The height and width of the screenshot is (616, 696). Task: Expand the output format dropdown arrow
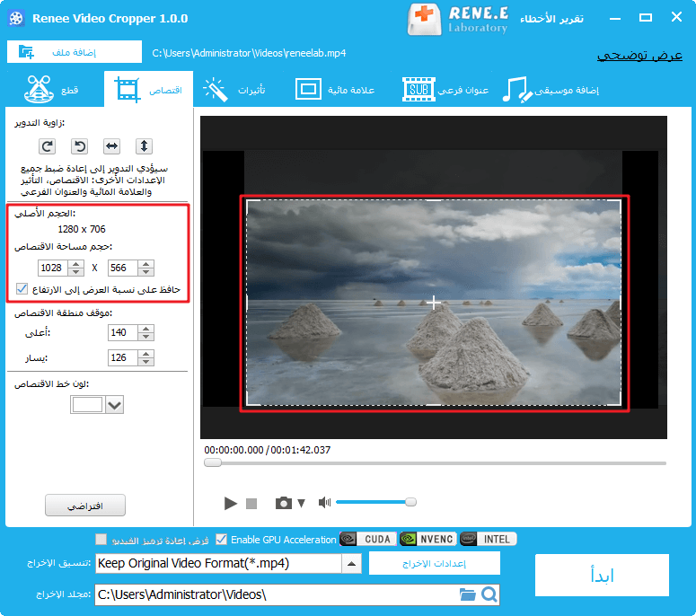[x=351, y=564]
